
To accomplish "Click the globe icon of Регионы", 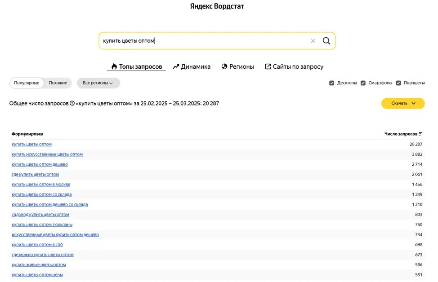I will click(224, 66).
